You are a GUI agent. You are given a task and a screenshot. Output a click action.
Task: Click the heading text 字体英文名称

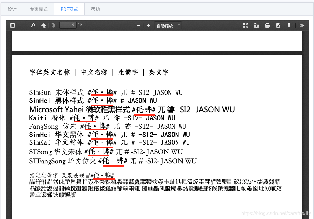[50, 72]
